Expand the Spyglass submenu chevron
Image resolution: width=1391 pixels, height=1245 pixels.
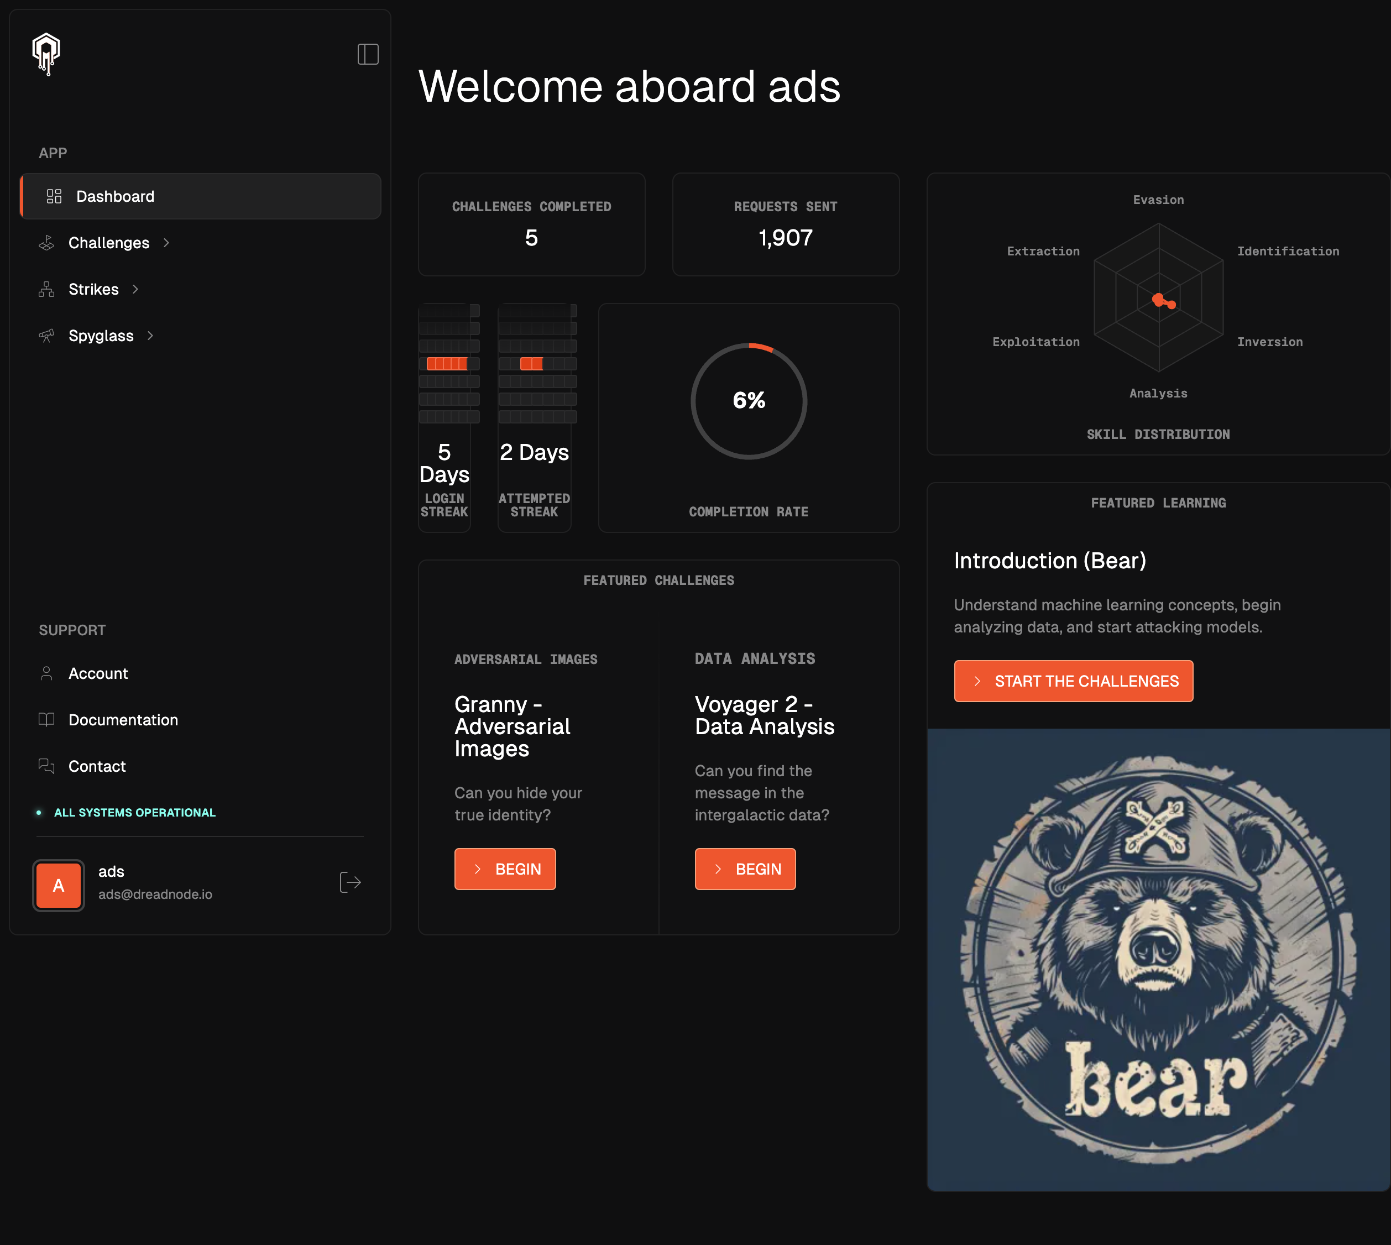point(150,336)
